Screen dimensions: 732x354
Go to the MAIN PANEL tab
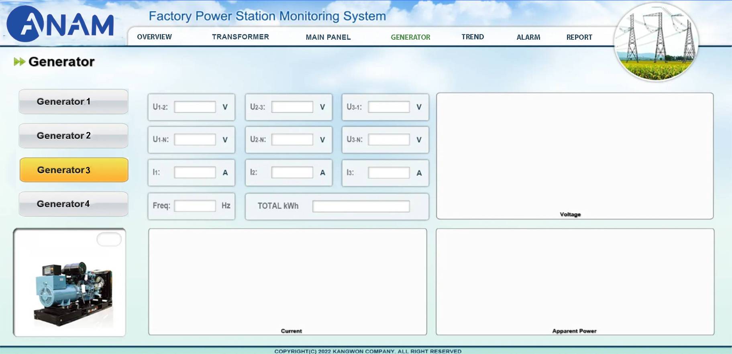click(328, 37)
